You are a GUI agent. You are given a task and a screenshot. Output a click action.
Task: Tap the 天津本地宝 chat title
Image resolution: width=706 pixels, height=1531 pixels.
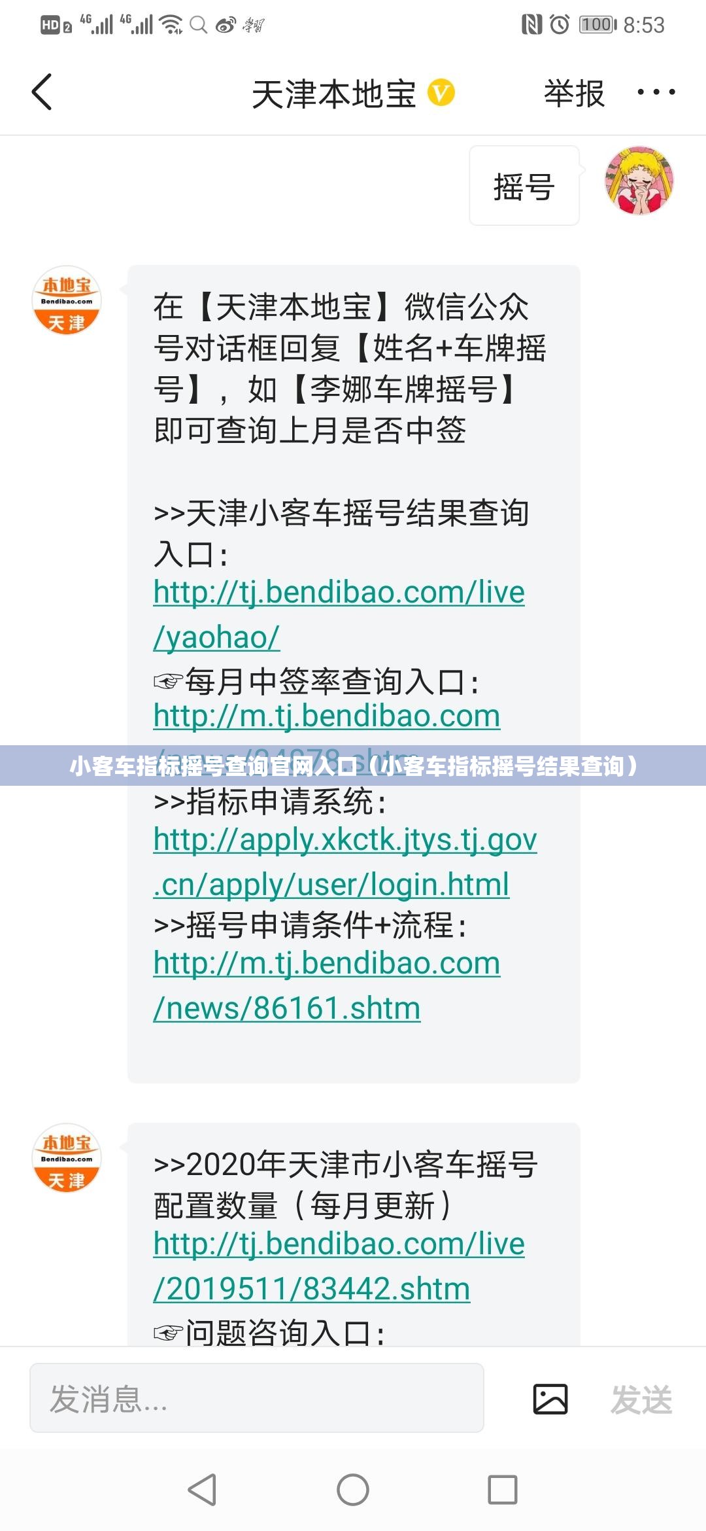pyautogui.click(x=334, y=94)
